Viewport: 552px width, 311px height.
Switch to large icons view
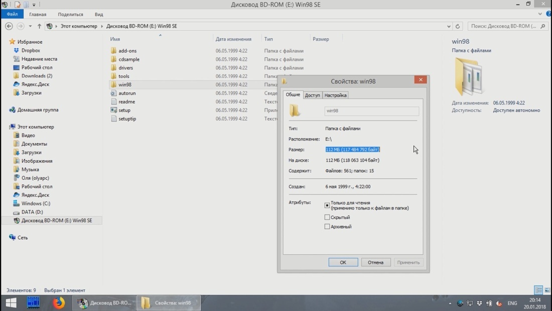547,290
